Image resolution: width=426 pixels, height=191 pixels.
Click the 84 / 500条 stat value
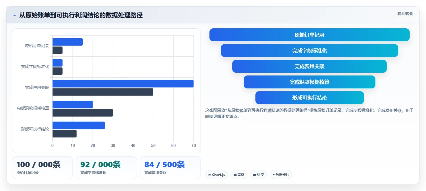pyautogui.click(x=164, y=165)
